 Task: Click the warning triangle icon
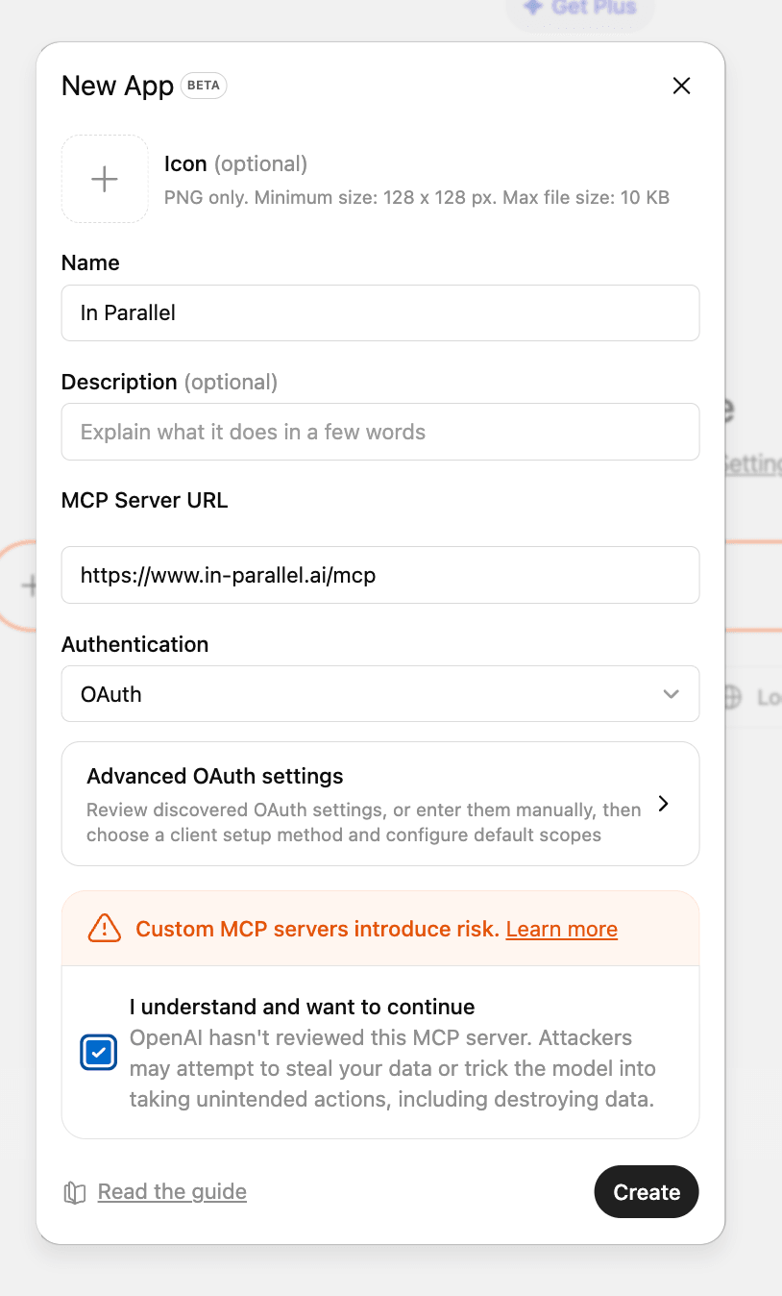104,929
